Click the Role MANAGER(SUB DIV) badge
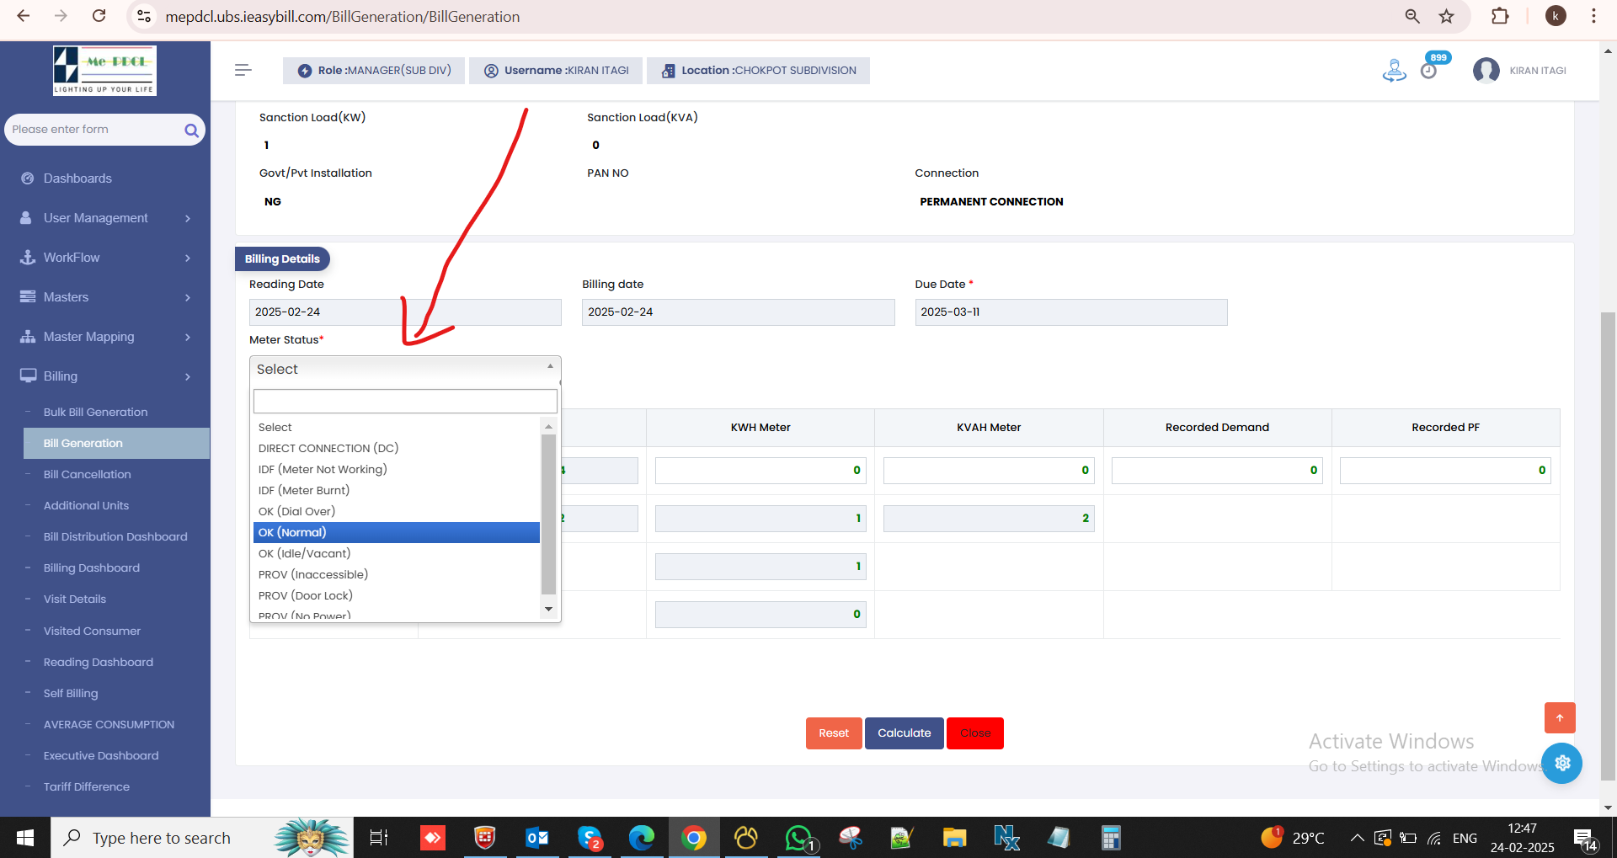1617x858 pixels. [374, 70]
